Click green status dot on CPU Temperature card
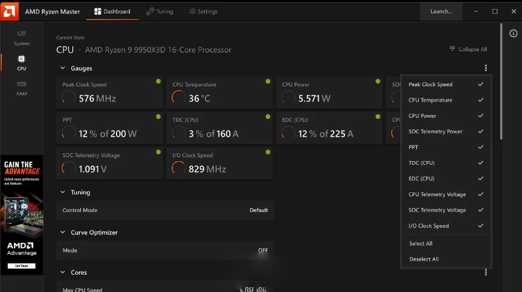Image resolution: width=522 pixels, height=292 pixels. 268,81
